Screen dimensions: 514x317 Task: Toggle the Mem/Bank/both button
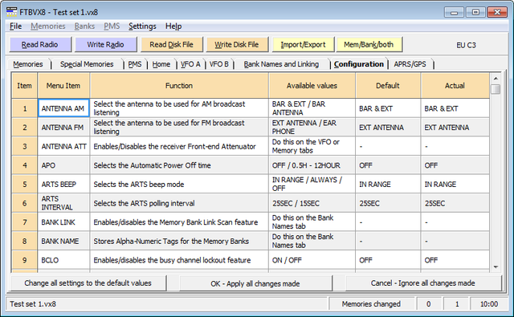(369, 44)
